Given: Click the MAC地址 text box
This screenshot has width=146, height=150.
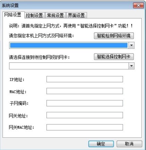Looking at the screenshot, I should click(x=85, y=91).
